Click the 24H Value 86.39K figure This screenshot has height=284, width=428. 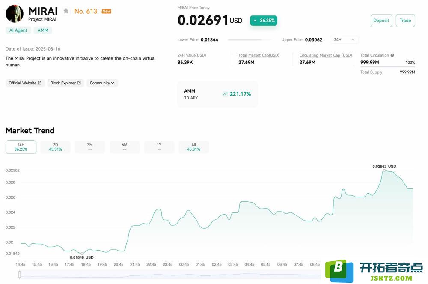coord(185,62)
